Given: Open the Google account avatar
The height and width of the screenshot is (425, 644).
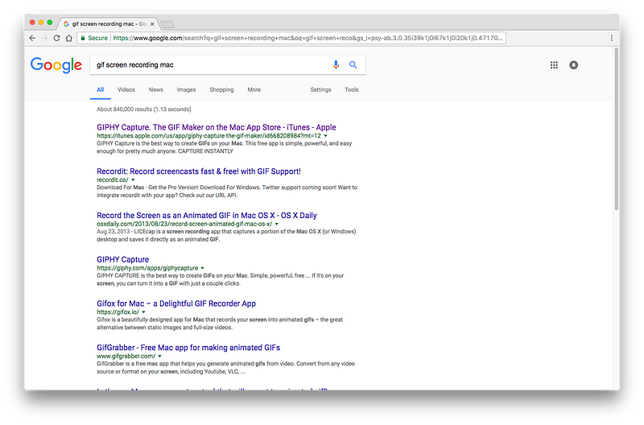Looking at the screenshot, I should tap(574, 64).
